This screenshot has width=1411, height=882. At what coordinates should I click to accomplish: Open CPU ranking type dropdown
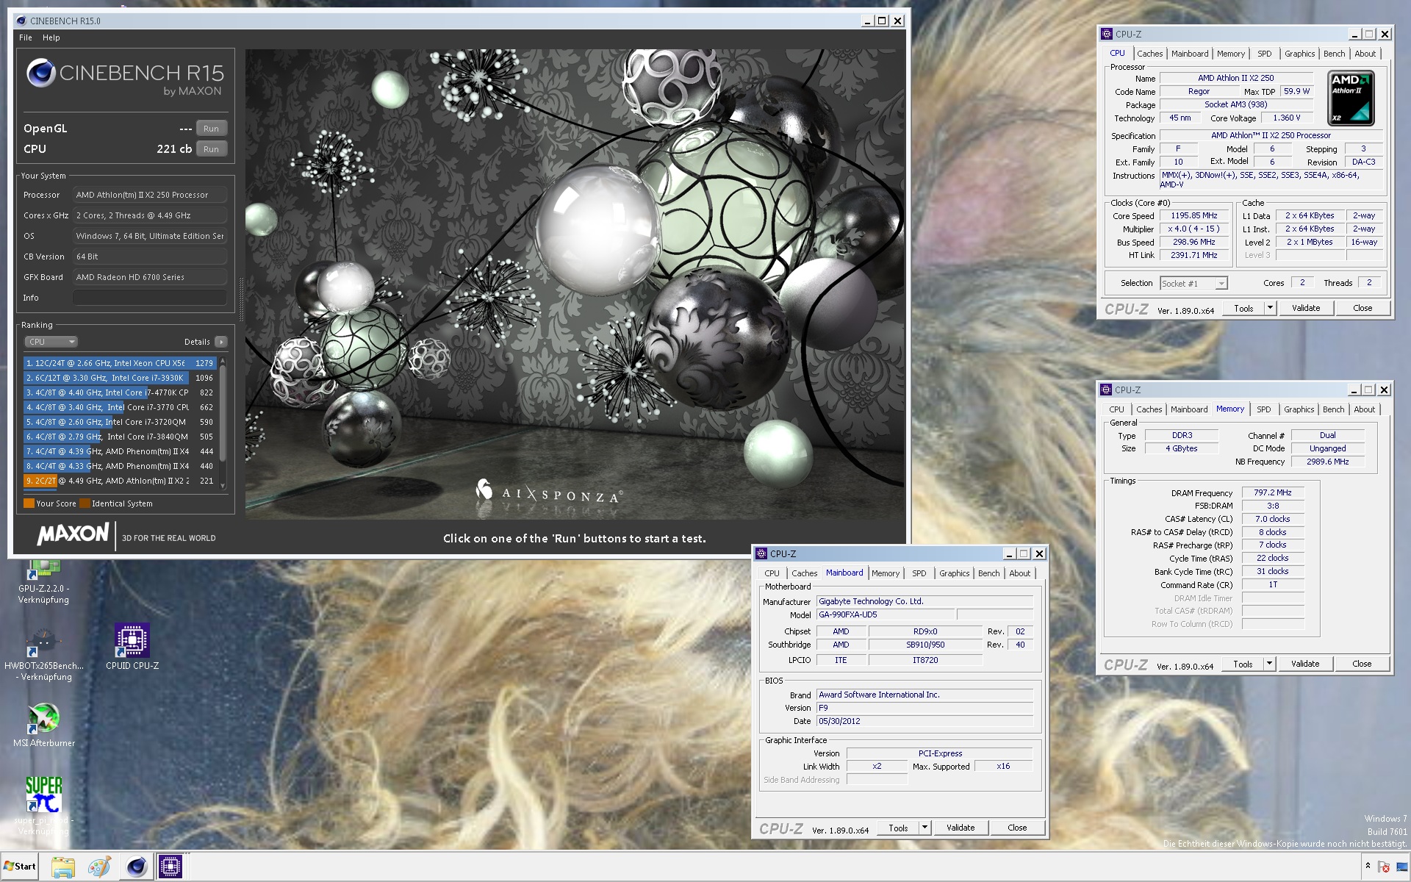click(x=51, y=342)
